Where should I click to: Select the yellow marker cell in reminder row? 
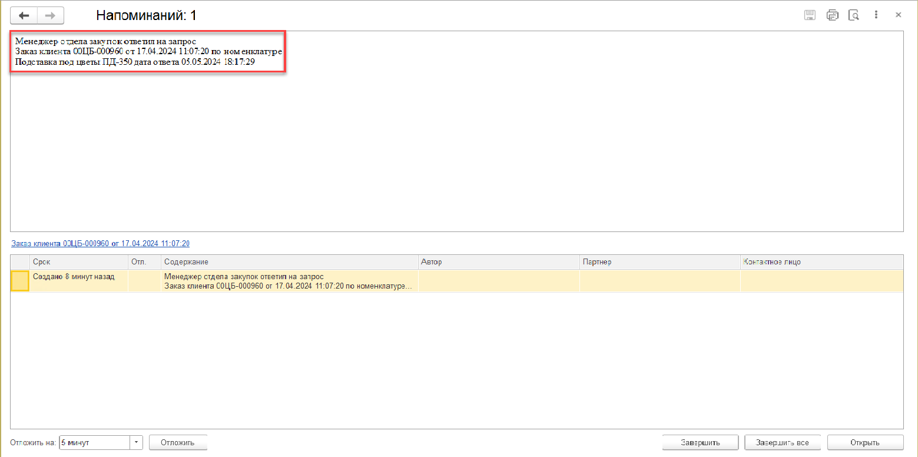coord(20,281)
